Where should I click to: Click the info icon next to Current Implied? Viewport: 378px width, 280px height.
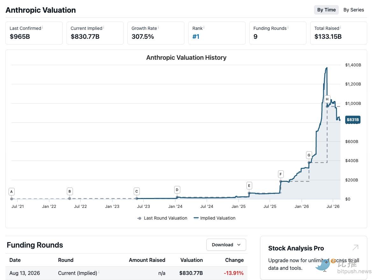(x=103, y=27)
